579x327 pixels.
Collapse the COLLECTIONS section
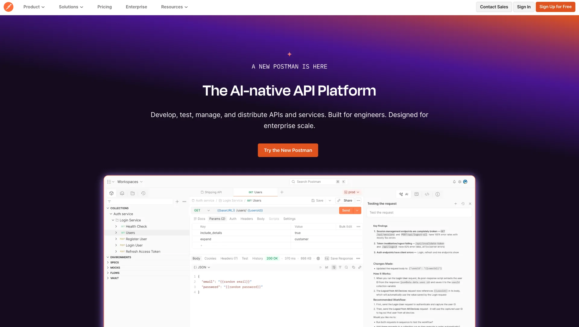(x=108, y=208)
